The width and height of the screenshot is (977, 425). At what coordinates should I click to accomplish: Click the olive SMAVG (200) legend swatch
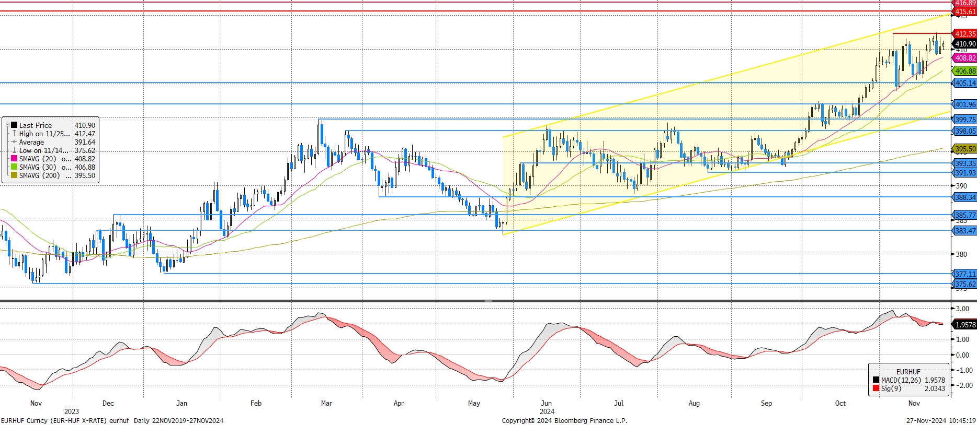pos(14,175)
